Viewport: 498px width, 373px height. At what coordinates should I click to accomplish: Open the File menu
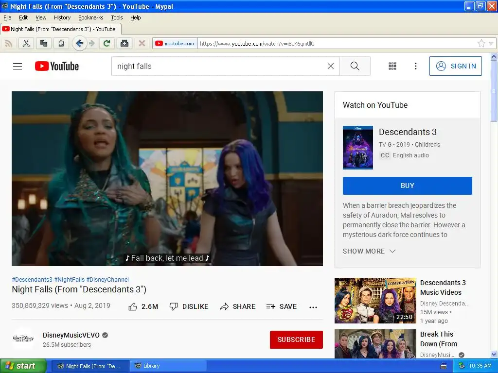tap(7, 17)
